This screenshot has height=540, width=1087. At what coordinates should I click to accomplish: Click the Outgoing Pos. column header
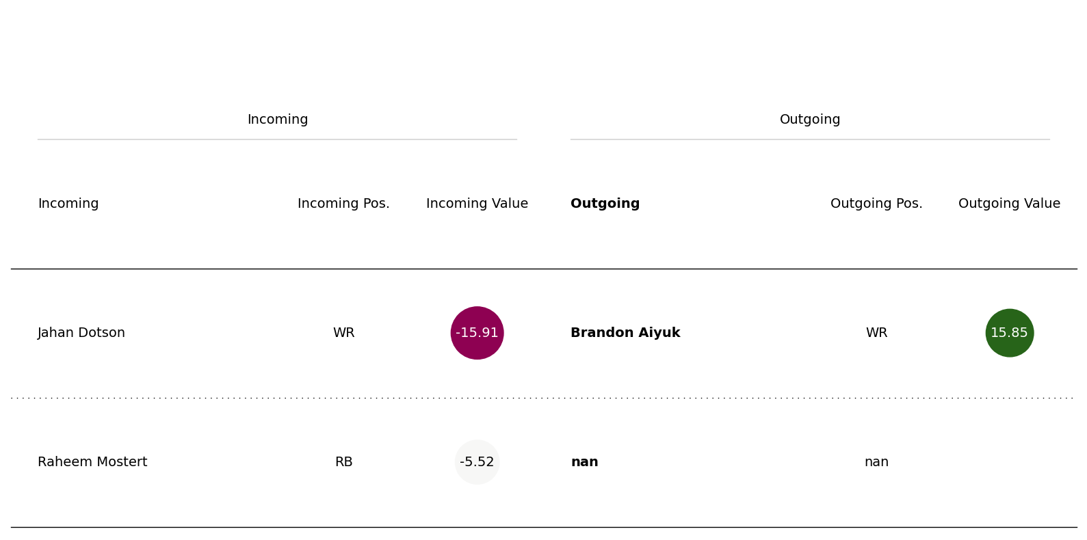(876, 204)
